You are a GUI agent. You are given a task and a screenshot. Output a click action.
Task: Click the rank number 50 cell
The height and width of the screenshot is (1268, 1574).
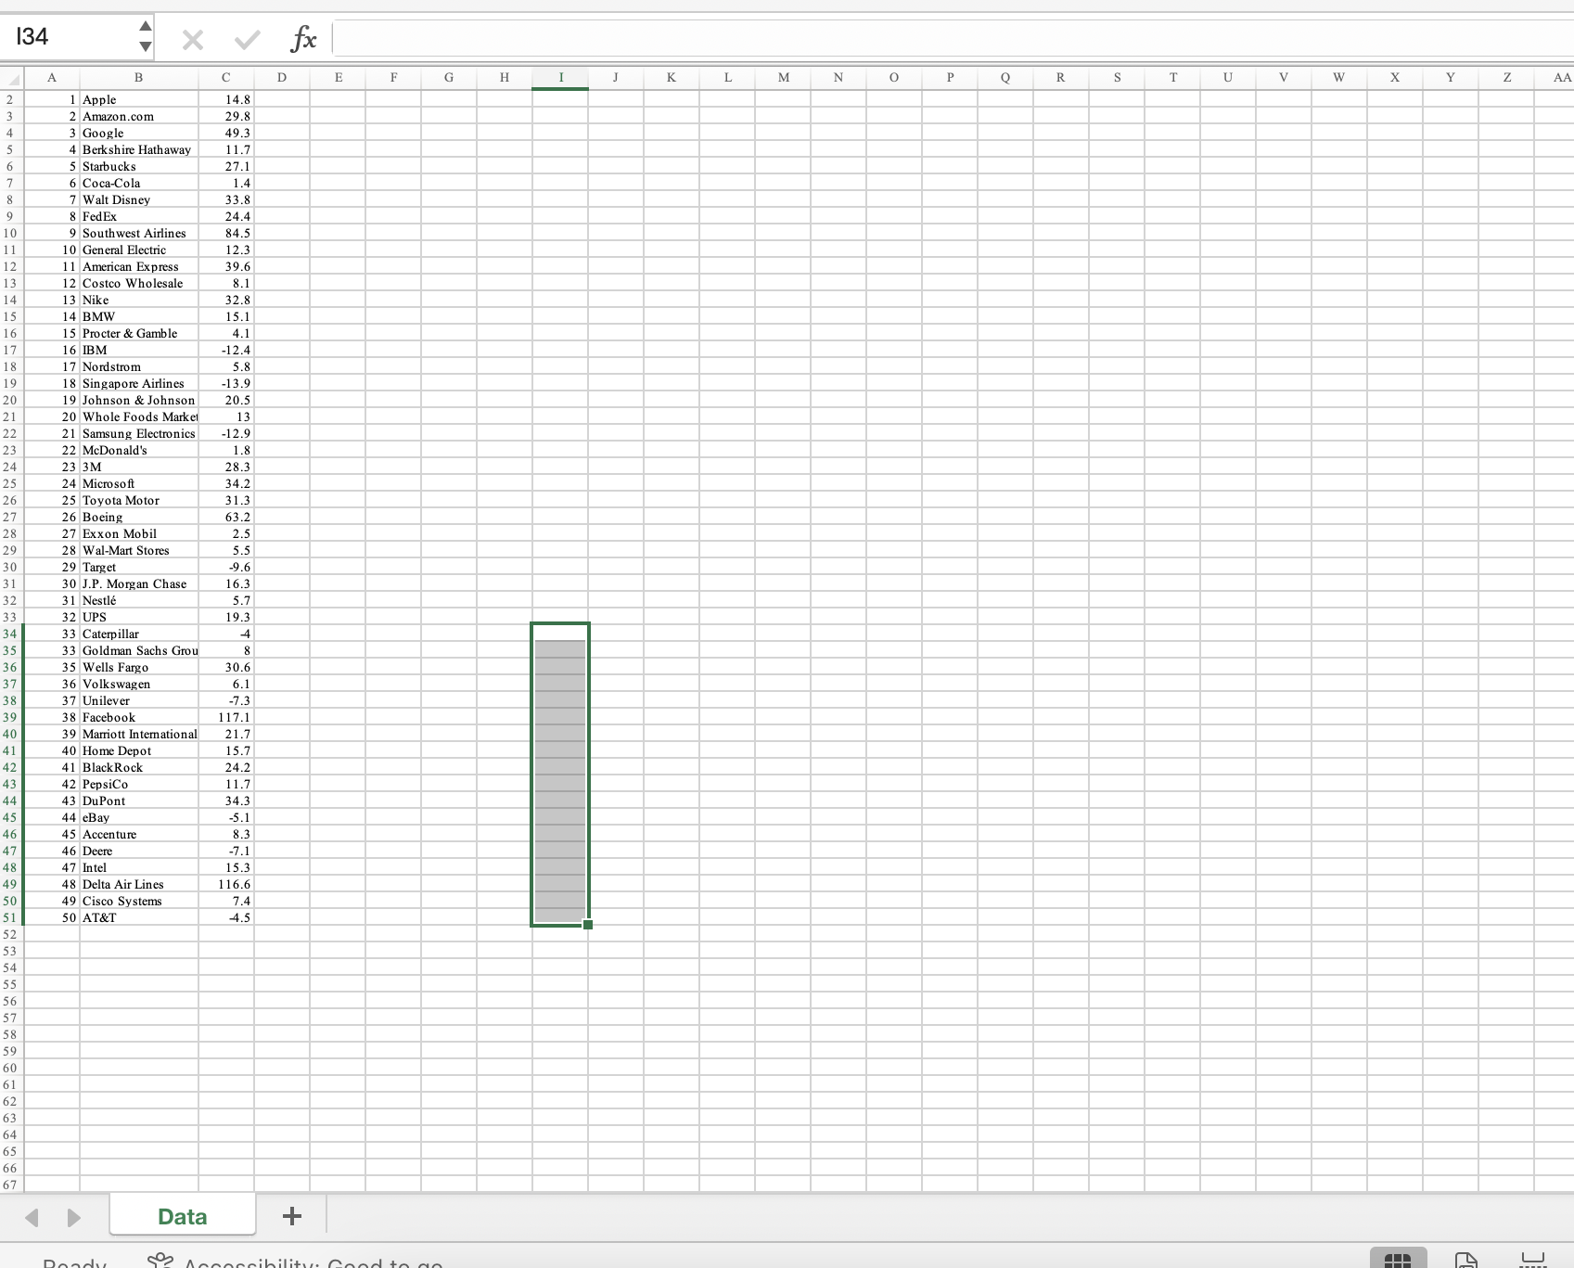click(52, 917)
